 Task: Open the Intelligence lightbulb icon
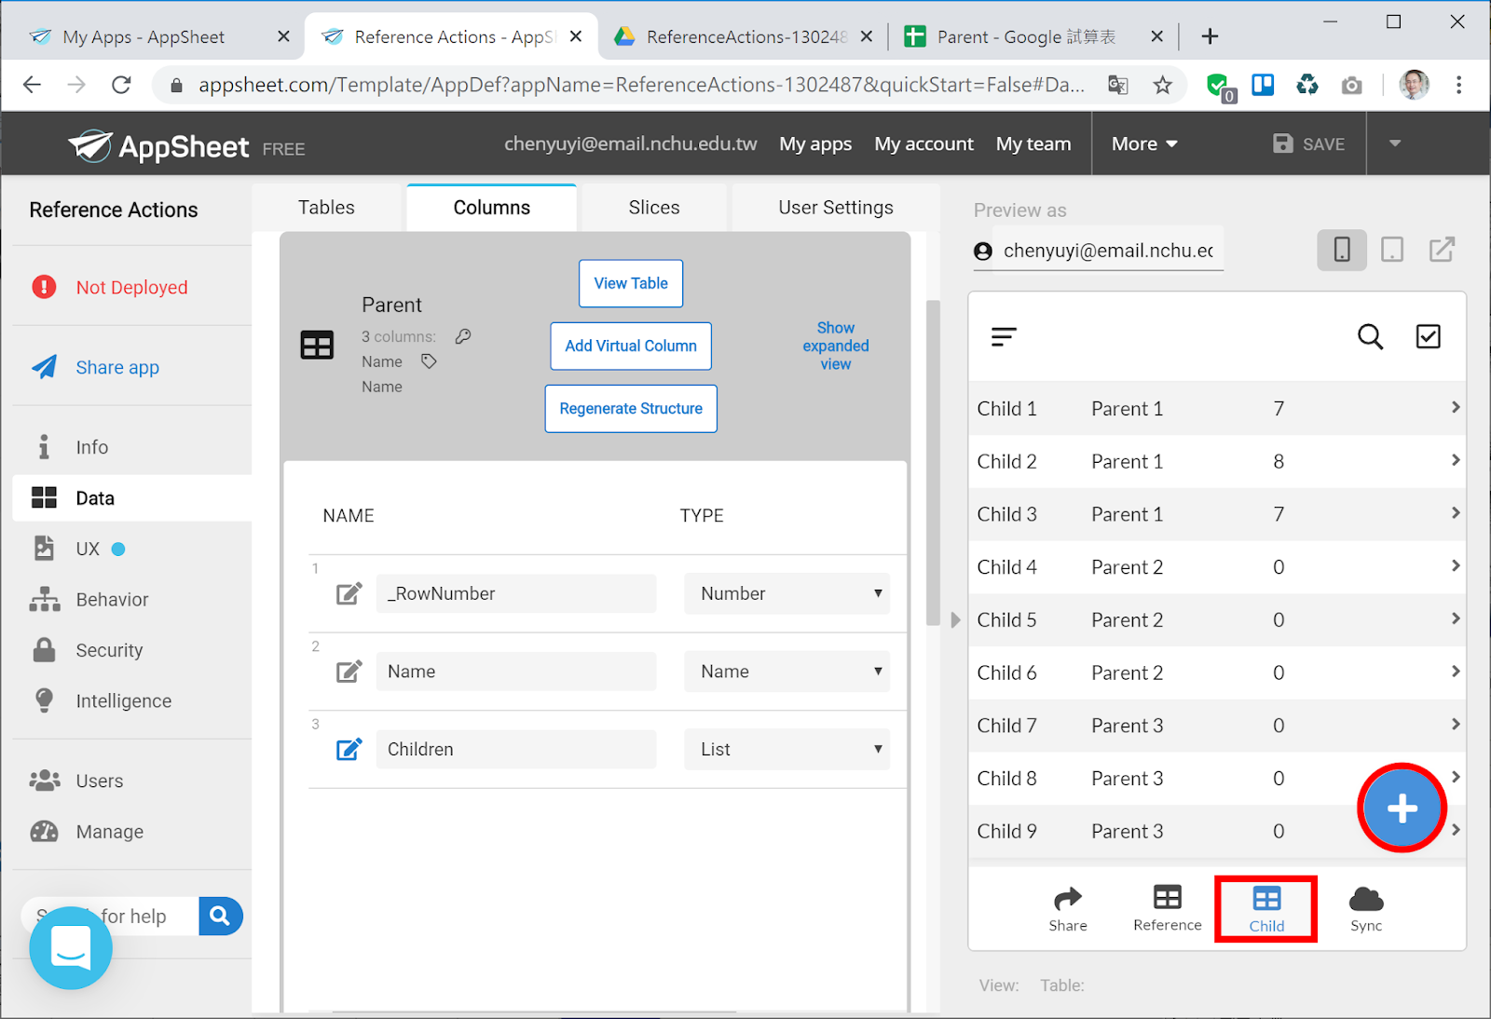[x=44, y=700]
